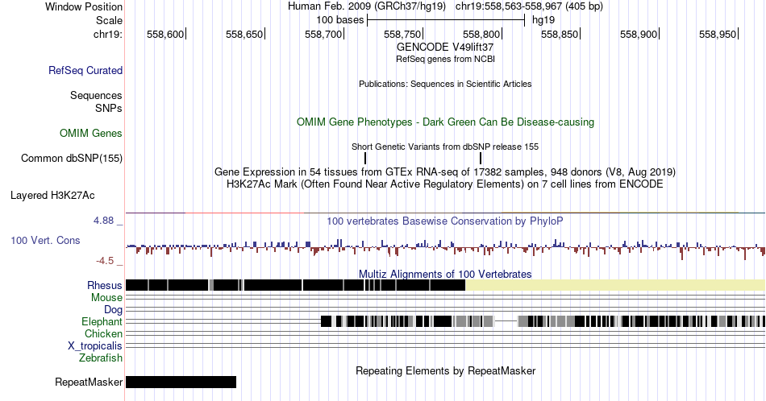Click Short Genetic Variants from dbSNP title
The height and width of the screenshot is (401, 766).
pos(445,147)
